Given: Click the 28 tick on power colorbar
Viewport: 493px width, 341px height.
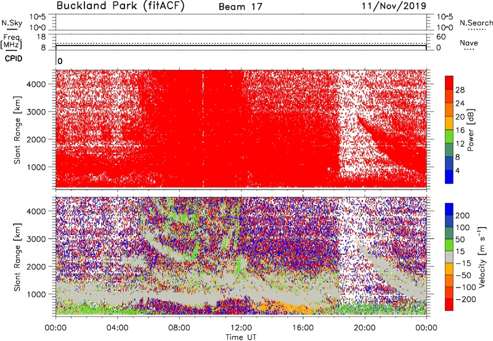Looking at the screenshot, I should [460, 90].
